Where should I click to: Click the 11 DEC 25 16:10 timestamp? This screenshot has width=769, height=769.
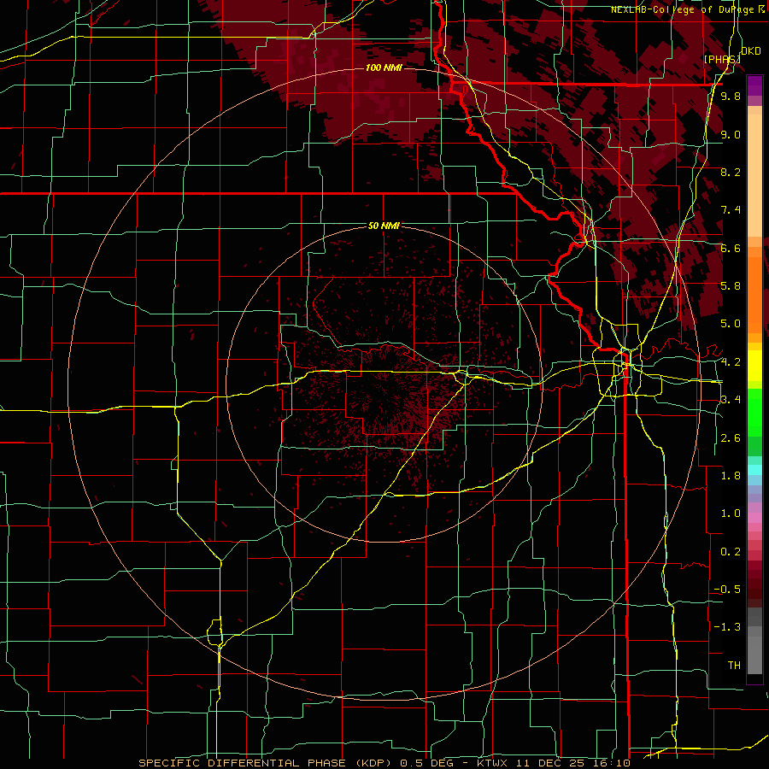tap(572, 763)
